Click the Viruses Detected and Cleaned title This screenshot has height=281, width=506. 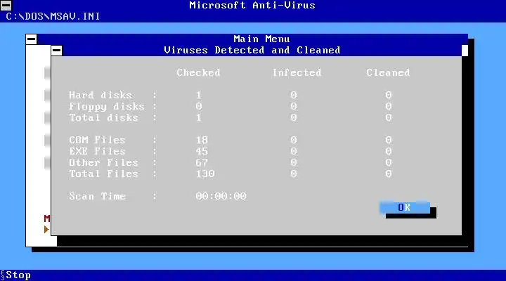pyautogui.click(x=252, y=51)
